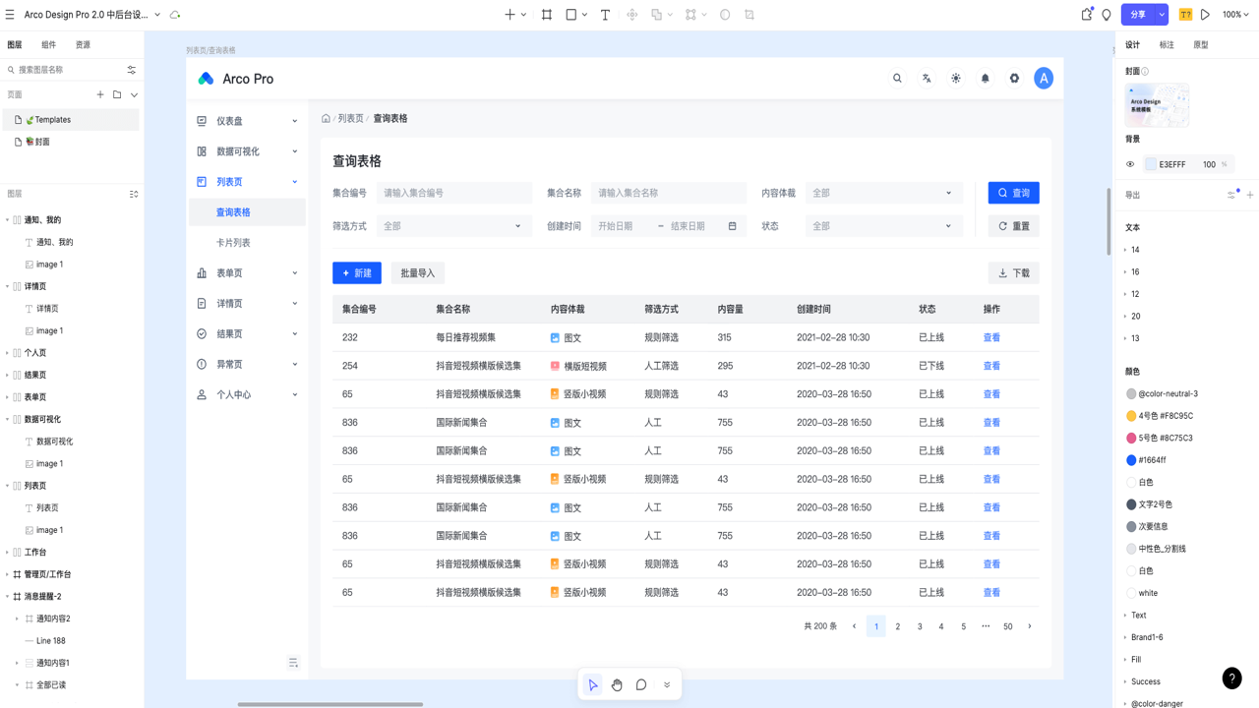Select the comment tool in bottom bar
Viewport: 1259px width, 708px height.
pos(641,685)
